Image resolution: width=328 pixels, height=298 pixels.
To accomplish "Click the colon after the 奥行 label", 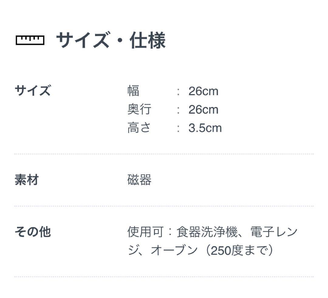I will tap(179, 110).
